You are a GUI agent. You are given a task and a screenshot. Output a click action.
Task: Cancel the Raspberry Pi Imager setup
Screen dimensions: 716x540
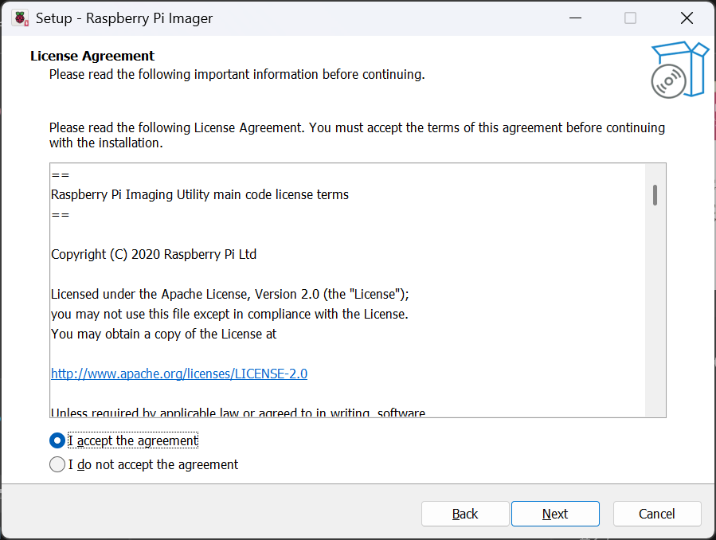(x=657, y=514)
